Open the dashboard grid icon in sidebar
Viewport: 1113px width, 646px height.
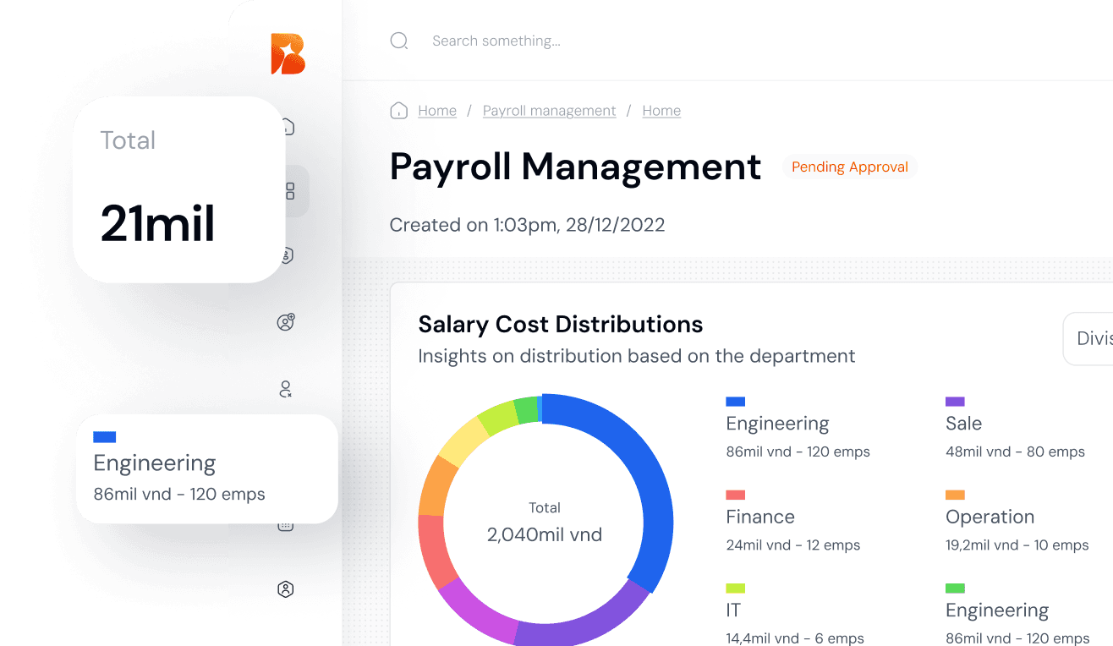[x=290, y=191]
